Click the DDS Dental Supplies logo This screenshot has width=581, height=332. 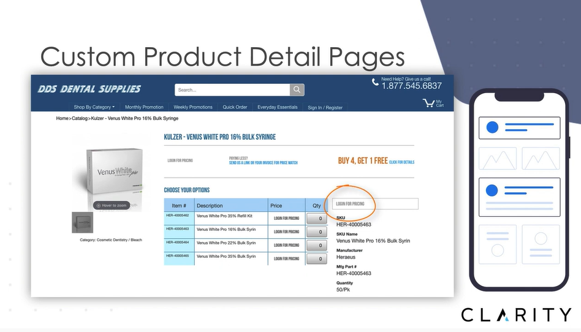pyautogui.click(x=89, y=89)
